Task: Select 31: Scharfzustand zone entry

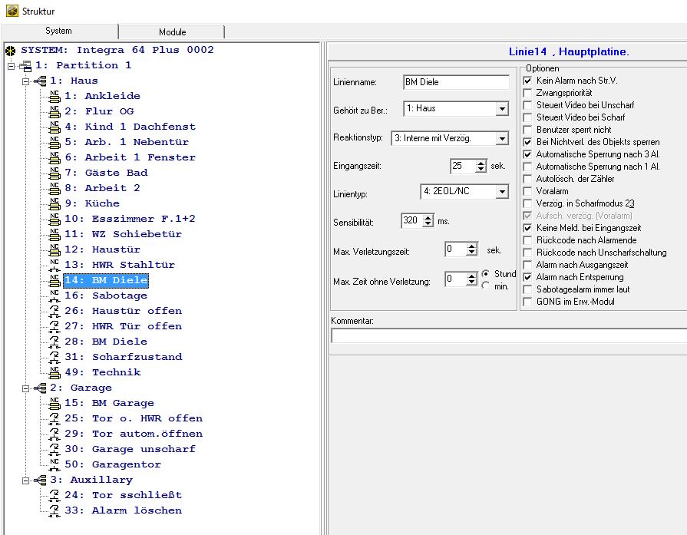Action: (x=123, y=357)
